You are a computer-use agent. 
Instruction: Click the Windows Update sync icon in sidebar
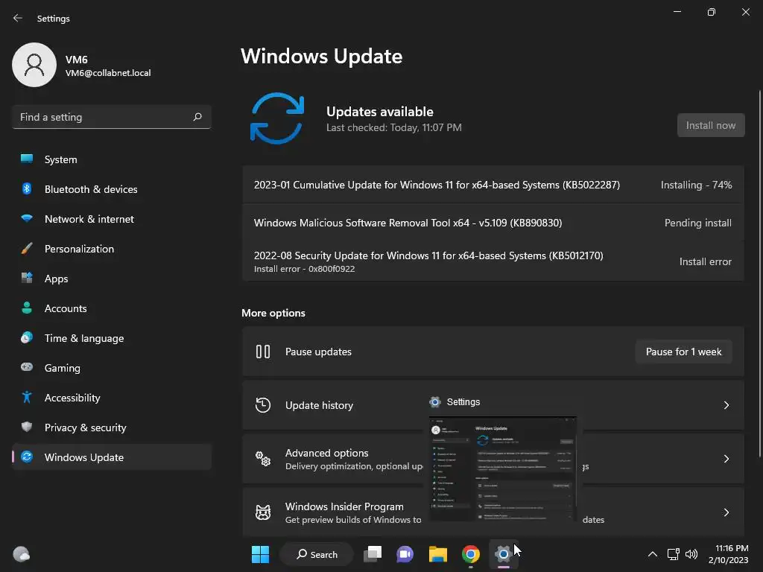pos(27,457)
